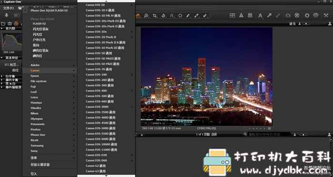The image size is (333, 177).
Task: Click the browser search magnifier icon
Action: (x=245, y=134)
